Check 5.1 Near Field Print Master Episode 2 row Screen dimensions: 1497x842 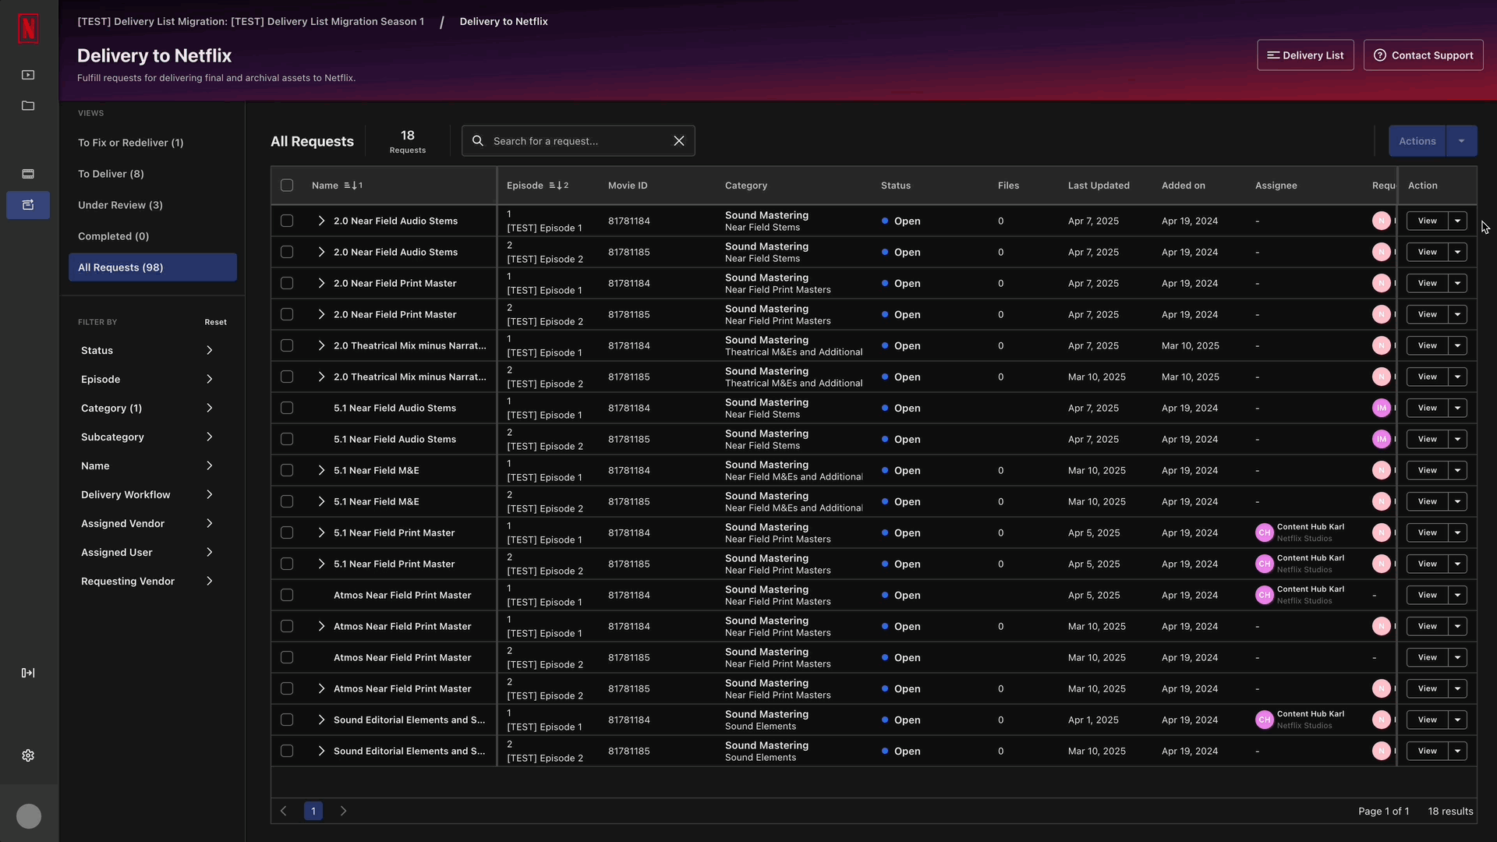[287, 564]
